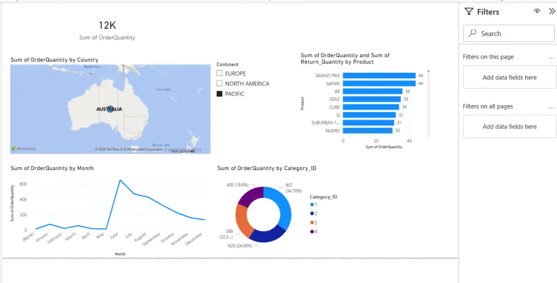Select the A8 bar in product chart
Viewport: 557px width, 283px height.
click(373, 92)
